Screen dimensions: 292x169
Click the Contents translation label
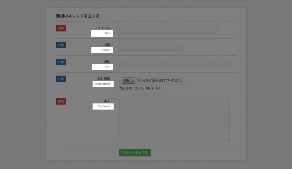(x=104, y=106)
